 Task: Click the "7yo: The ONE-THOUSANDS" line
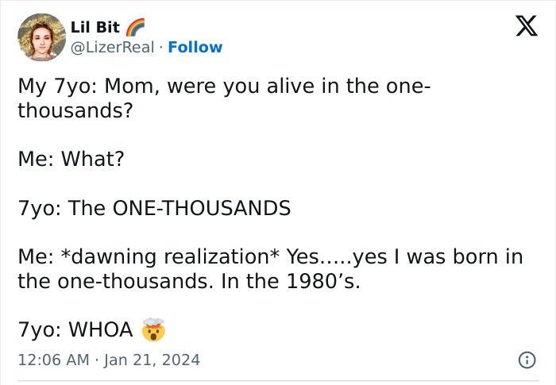tap(154, 208)
